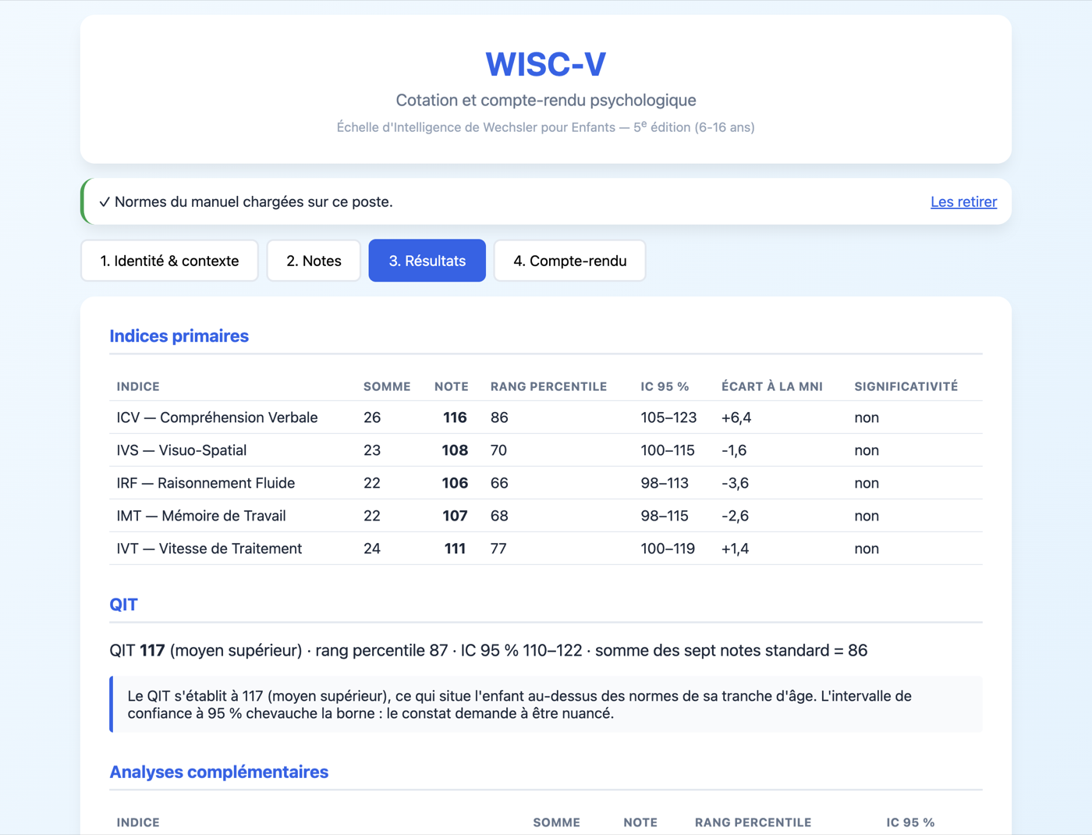Click the écart '-2,6' in the IMT row
Image resolution: width=1092 pixels, height=835 pixels.
(x=735, y=516)
